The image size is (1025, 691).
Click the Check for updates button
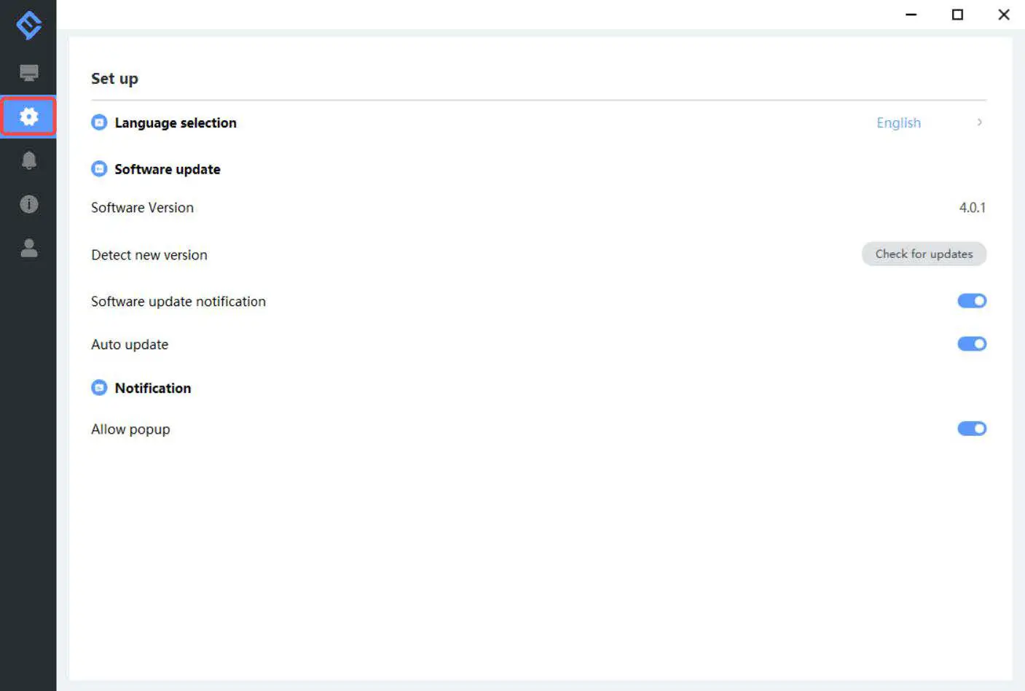coord(924,254)
